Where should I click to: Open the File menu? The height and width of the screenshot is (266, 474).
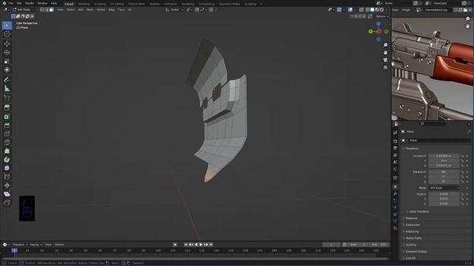11,3
